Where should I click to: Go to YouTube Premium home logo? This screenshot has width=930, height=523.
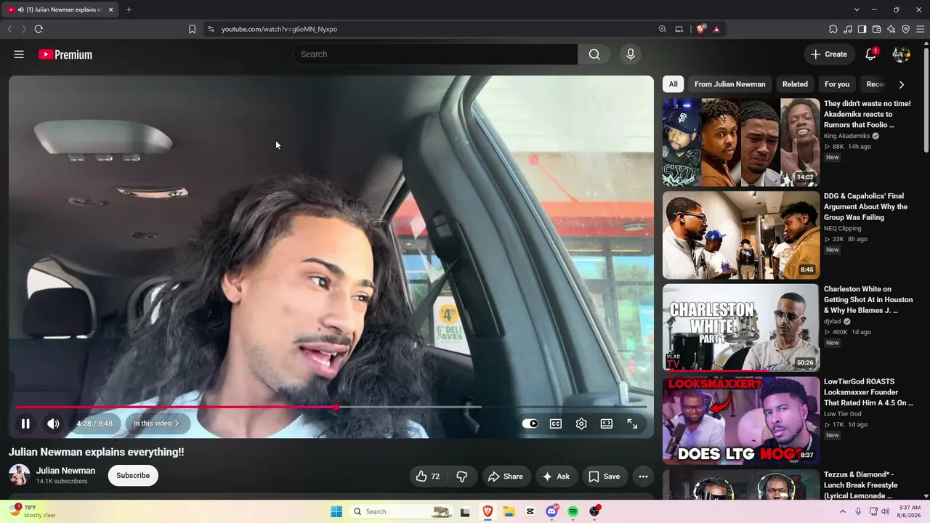(65, 54)
